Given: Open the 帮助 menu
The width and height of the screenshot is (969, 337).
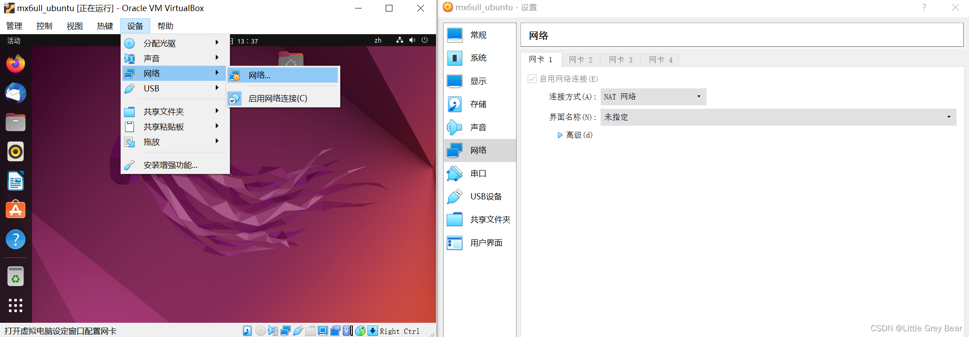Looking at the screenshot, I should point(166,26).
